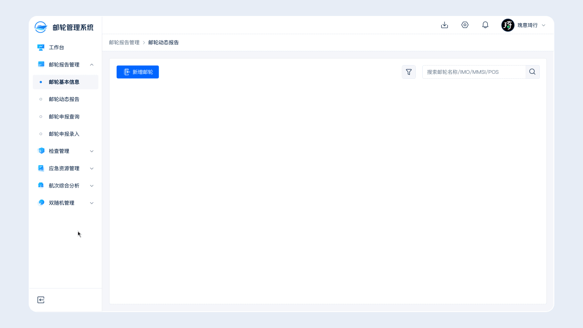This screenshot has height=328, width=583.
Task: Click the search magnifier icon
Action: (532, 72)
